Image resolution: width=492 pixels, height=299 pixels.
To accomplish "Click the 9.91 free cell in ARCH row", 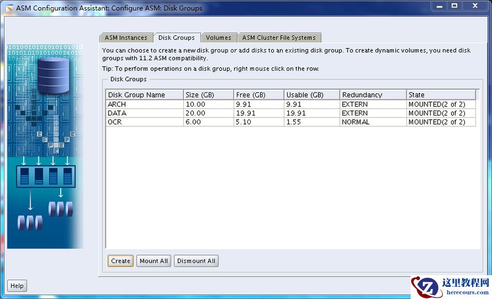I will coord(259,104).
